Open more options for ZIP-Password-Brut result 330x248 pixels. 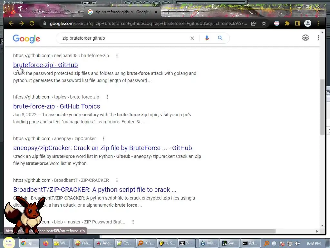(x=133, y=222)
